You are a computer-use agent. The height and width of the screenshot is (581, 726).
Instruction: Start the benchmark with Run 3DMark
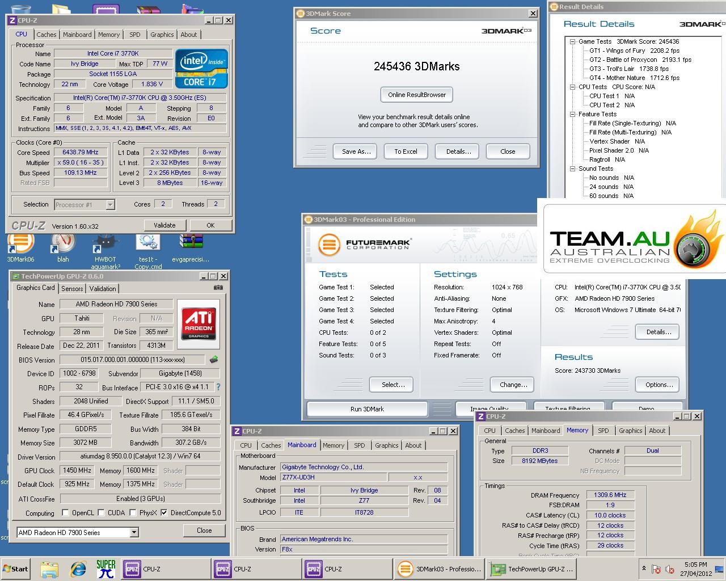tap(367, 409)
